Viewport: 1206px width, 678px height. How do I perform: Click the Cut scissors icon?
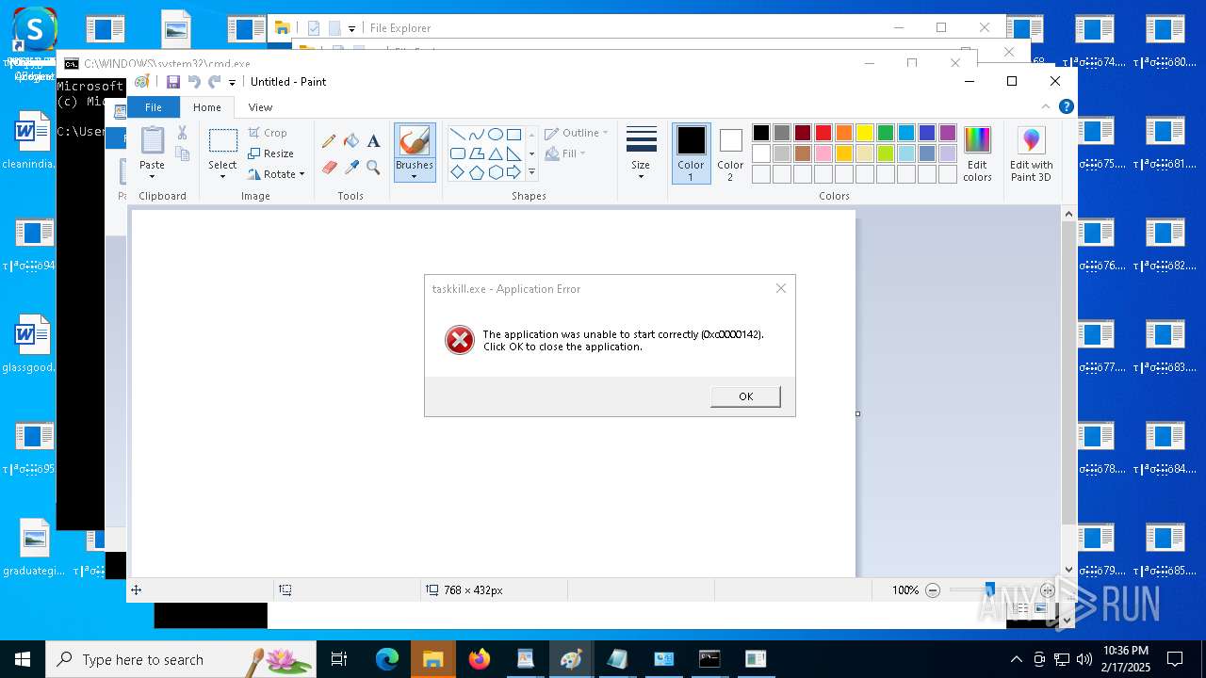[182, 133]
